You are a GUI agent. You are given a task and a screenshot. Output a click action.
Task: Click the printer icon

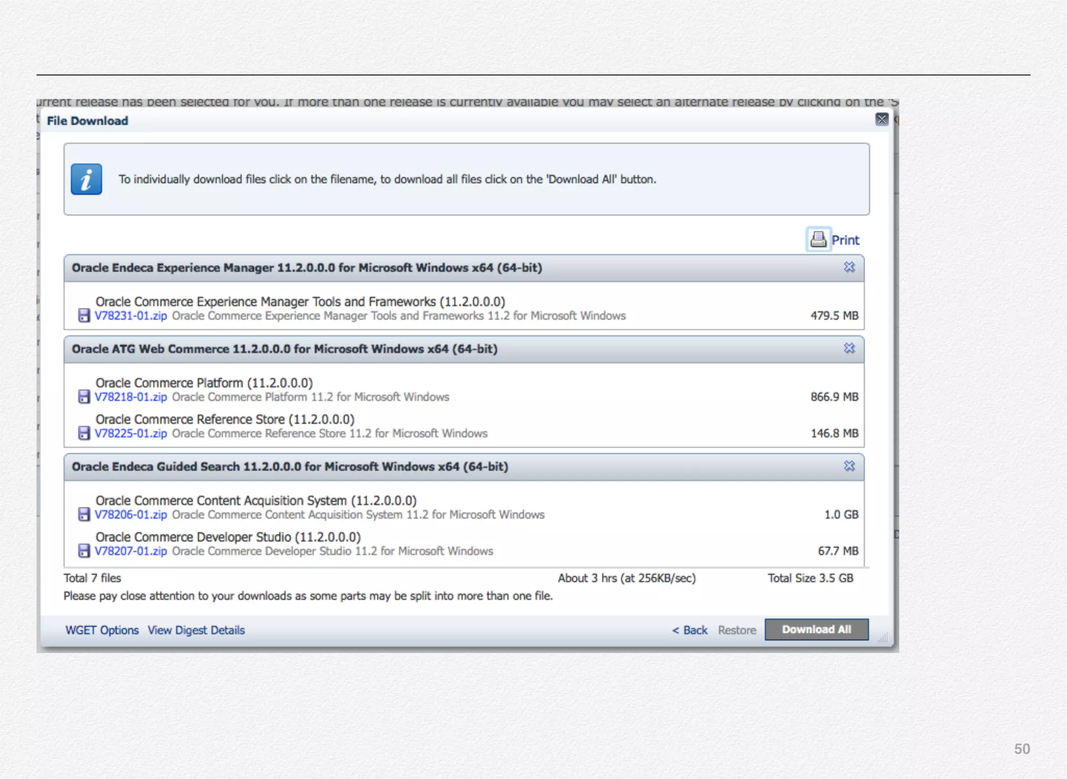818,240
